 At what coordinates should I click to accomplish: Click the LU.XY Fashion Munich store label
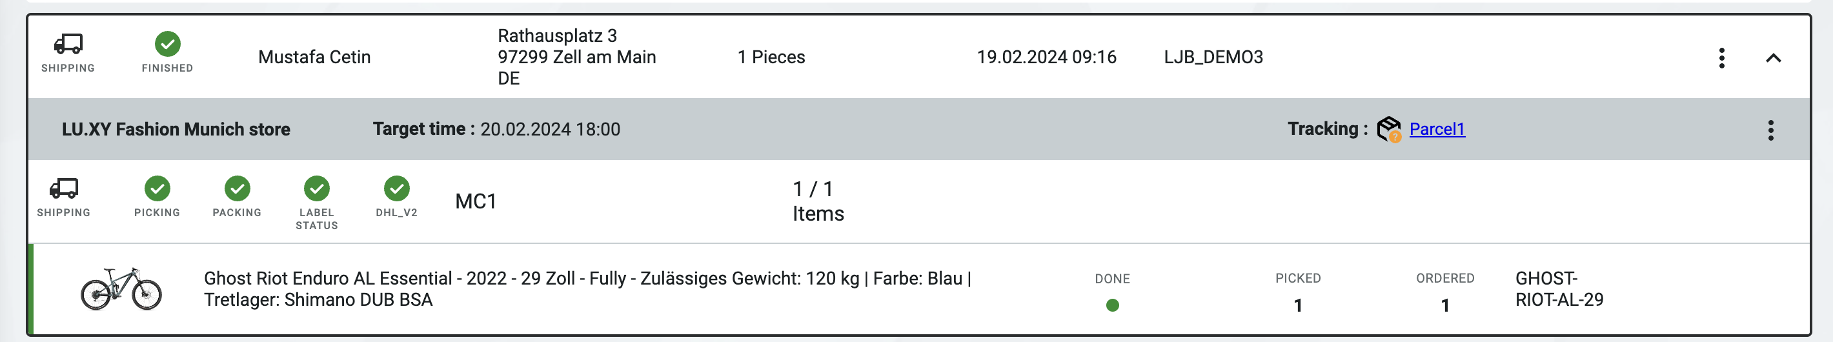tap(176, 128)
